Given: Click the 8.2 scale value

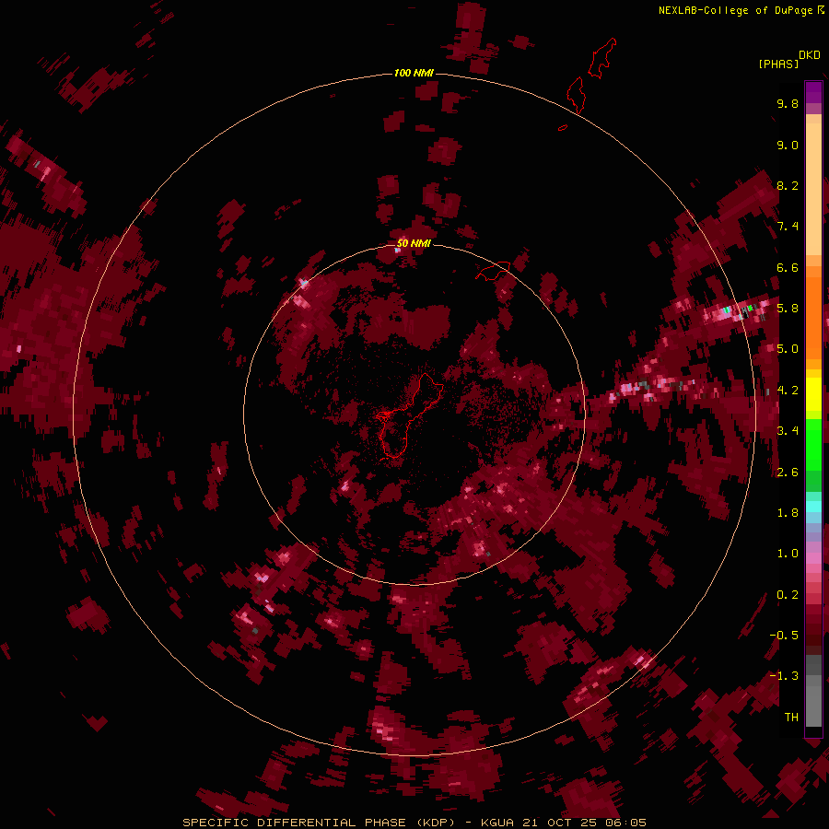Looking at the screenshot, I should point(788,185).
